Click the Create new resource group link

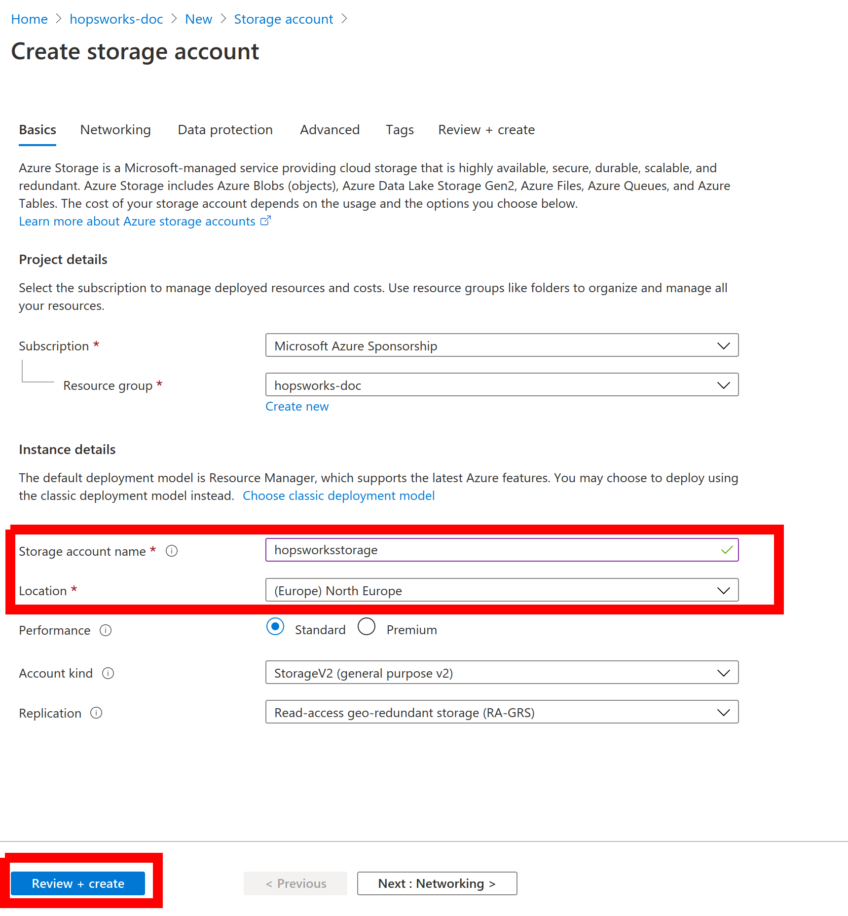click(297, 407)
